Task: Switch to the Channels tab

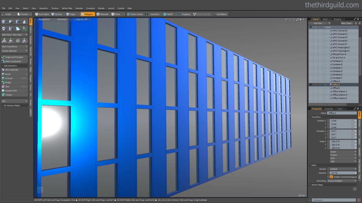Action: [328, 109]
